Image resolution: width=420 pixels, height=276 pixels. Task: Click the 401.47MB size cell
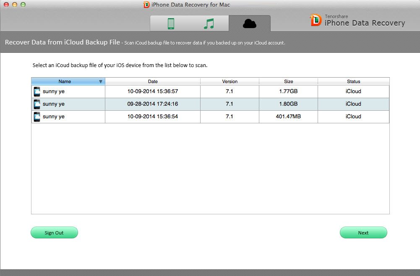289,117
